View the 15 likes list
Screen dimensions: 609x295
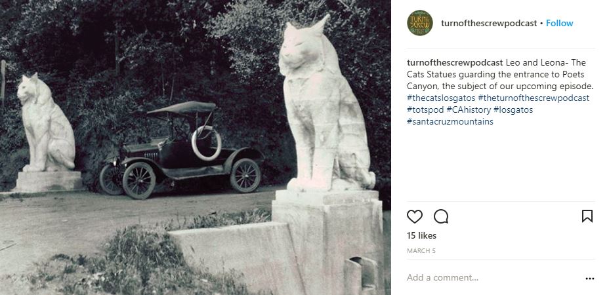tap(421, 235)
